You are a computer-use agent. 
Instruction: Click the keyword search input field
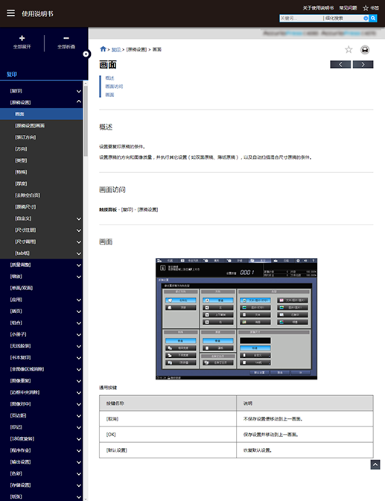point(301,18)
